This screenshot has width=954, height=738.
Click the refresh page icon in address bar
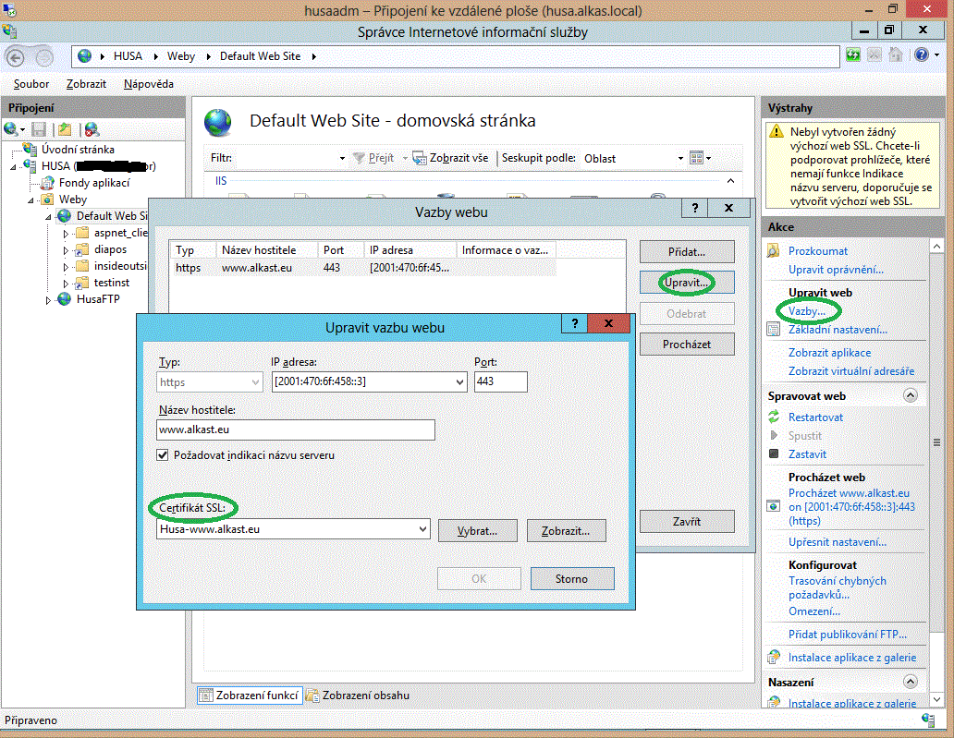853,56
